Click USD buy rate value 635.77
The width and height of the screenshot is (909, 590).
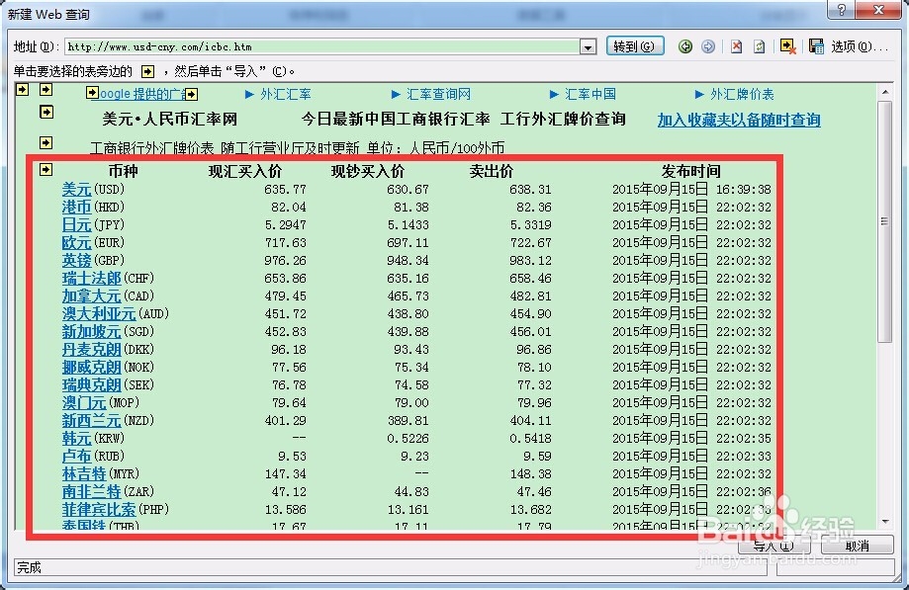click(x=285, y=190)
